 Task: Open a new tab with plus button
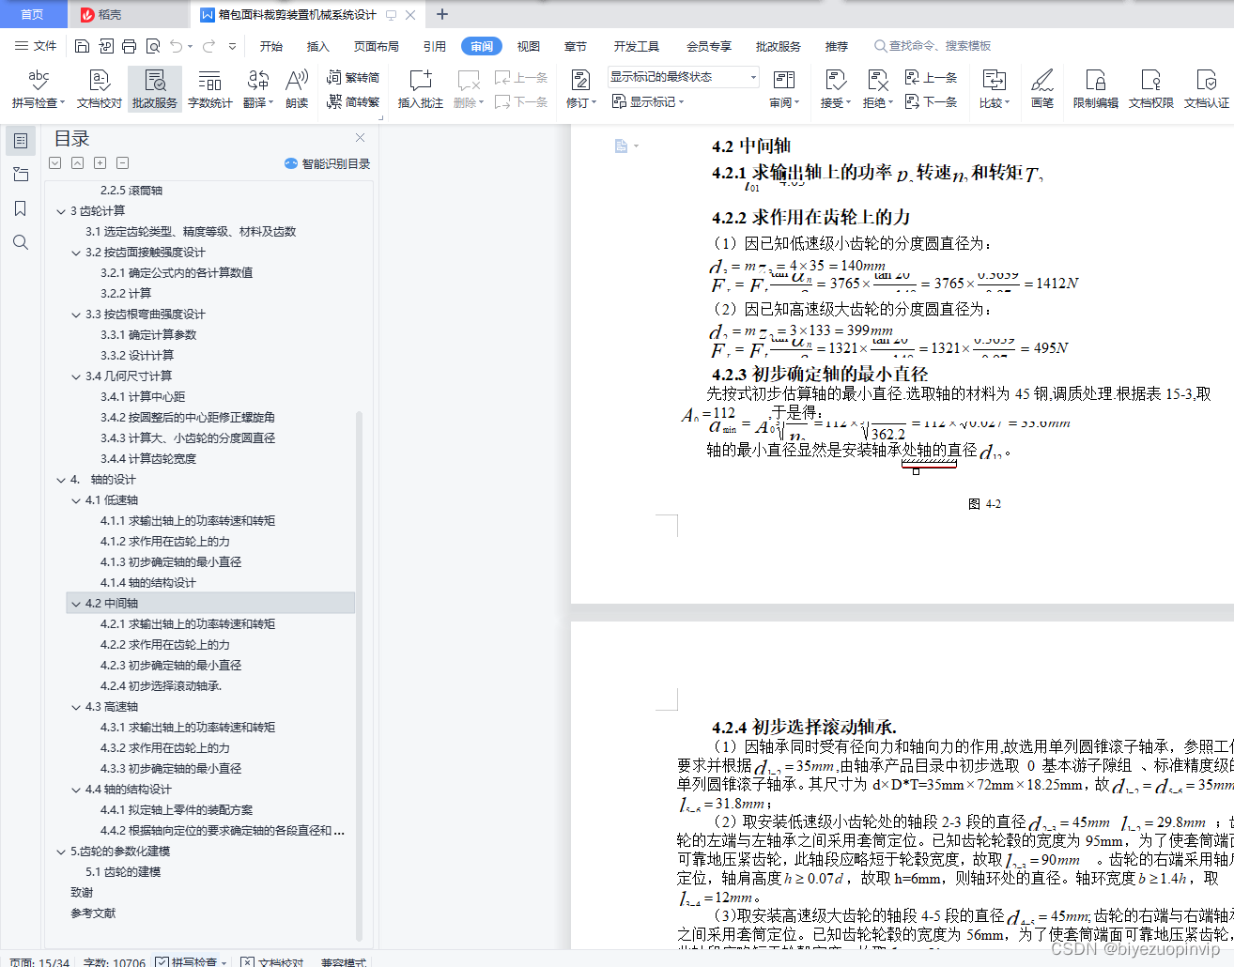click(442, 14)
